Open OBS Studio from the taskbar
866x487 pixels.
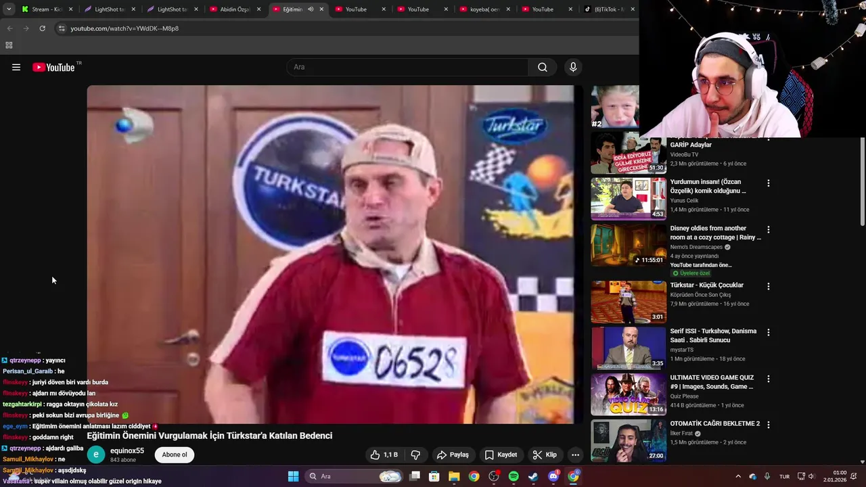494,476
